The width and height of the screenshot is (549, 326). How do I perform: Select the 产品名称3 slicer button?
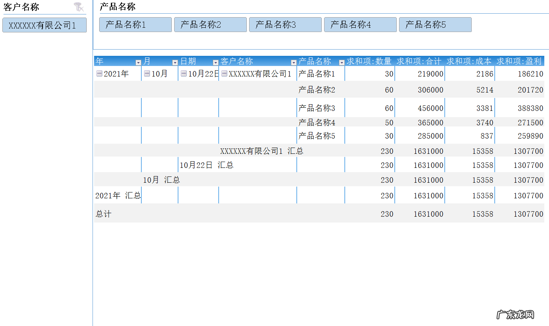(x=285, y=24)
